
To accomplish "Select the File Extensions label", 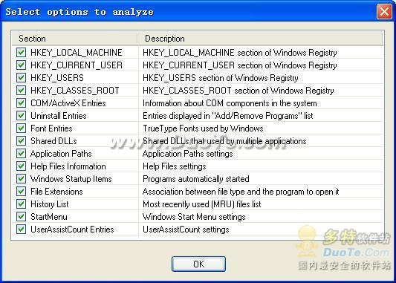I will tap(56, 192).
